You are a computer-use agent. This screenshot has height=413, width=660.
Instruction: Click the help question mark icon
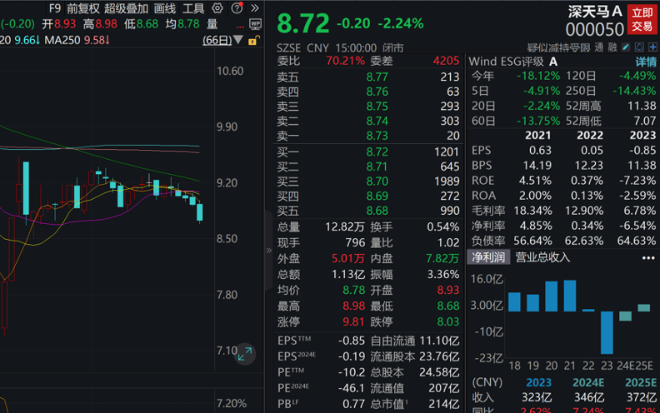[237, 8]
